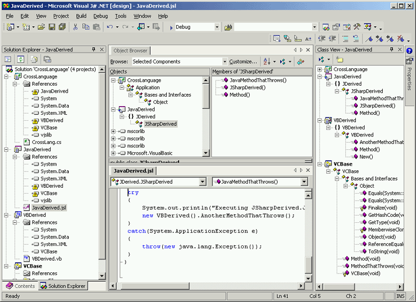Click the Add New Item toolbar icon

26,27
